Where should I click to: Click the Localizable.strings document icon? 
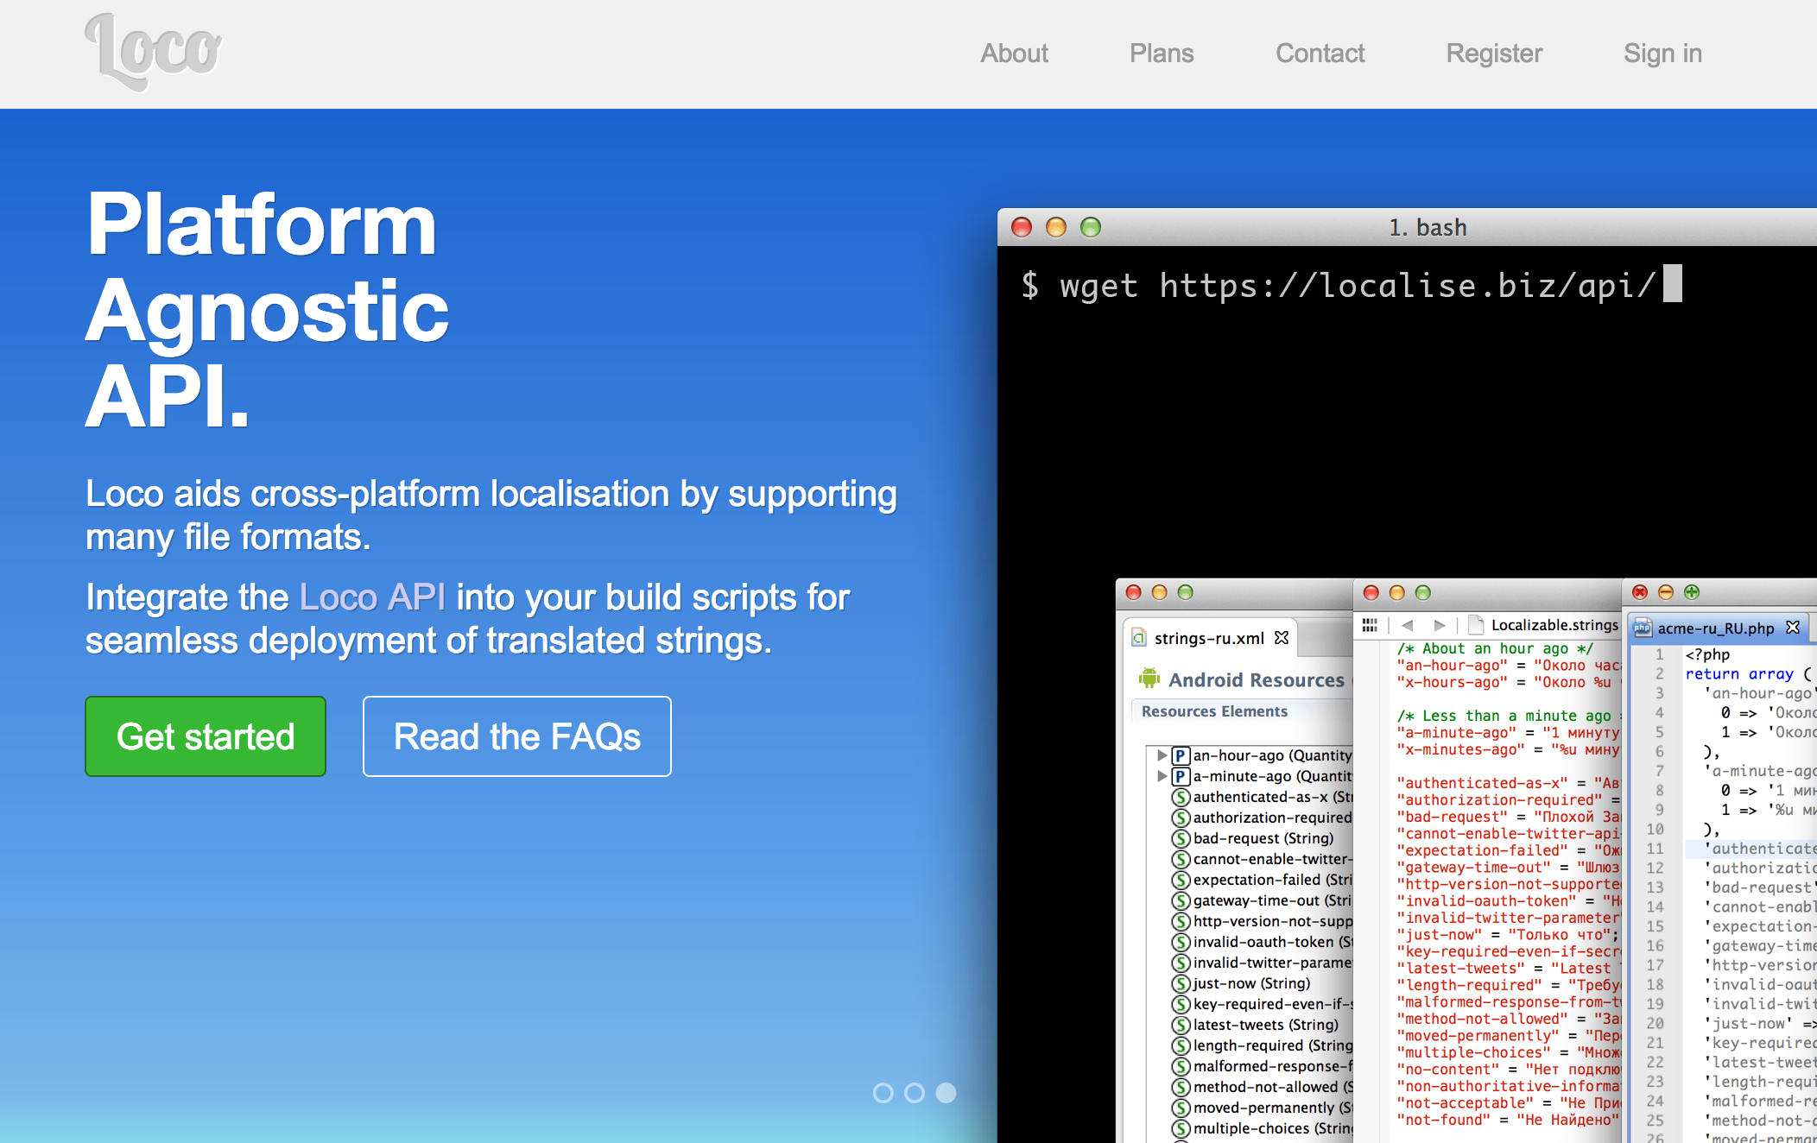click(x=1476, y=625)
